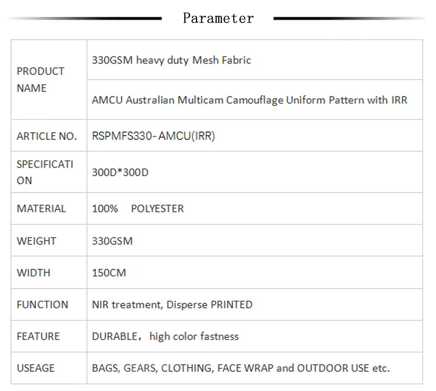Select the 300D*300D specification value
436x391 pixels.
[120, 172]
